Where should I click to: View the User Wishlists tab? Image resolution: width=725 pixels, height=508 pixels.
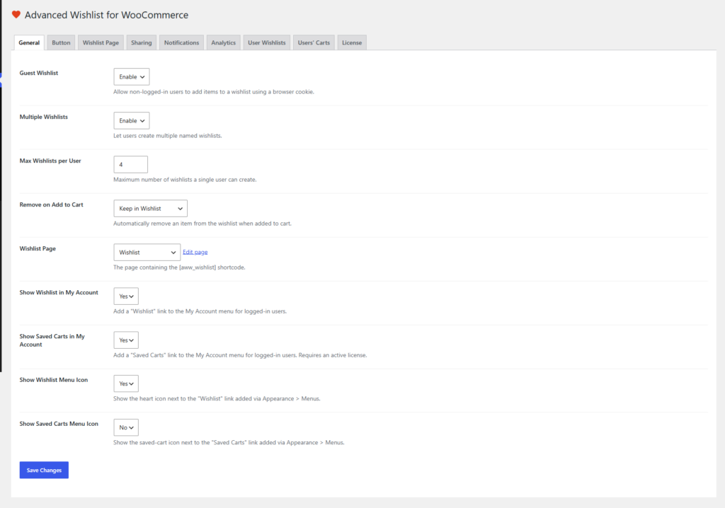tap(266, 42)
